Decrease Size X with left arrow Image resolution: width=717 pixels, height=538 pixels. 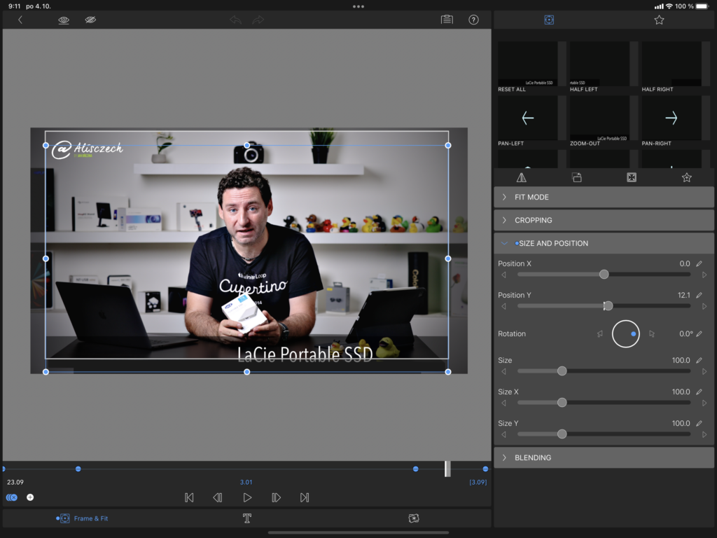pyautogui.click(x=504, y=403)
